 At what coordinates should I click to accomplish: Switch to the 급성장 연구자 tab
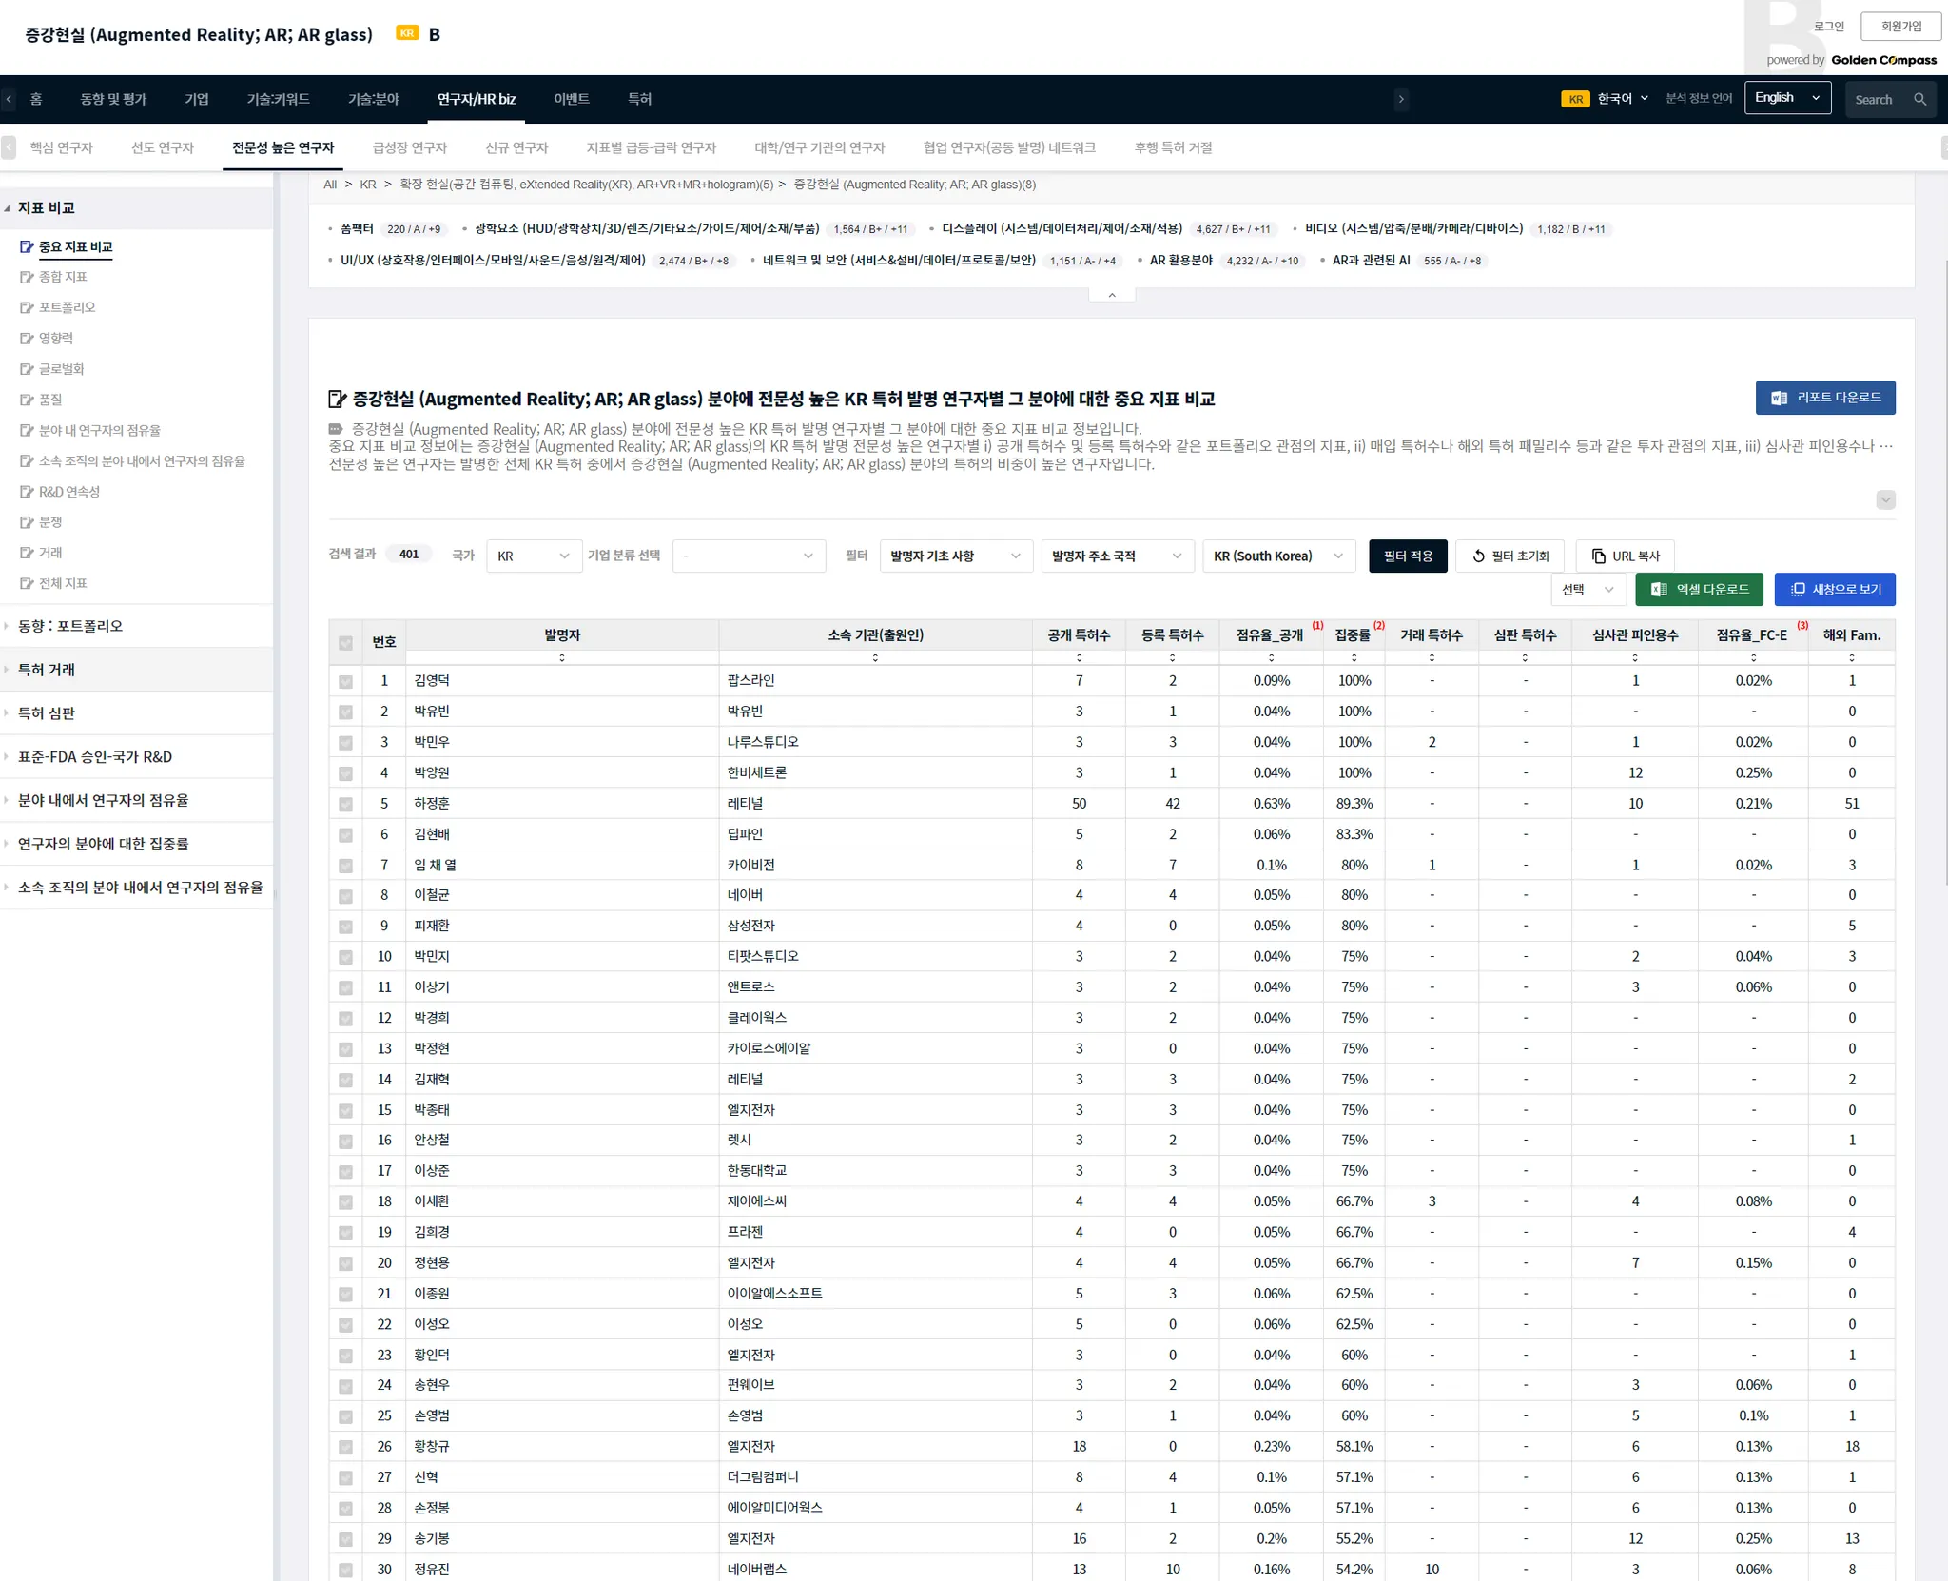tap(410, 147)
